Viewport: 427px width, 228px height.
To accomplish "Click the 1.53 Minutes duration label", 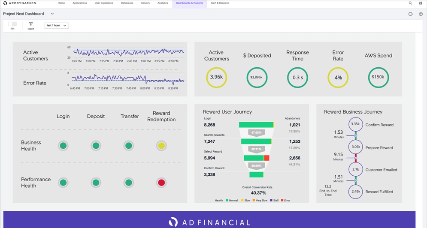I will click(x=339, y=134).
